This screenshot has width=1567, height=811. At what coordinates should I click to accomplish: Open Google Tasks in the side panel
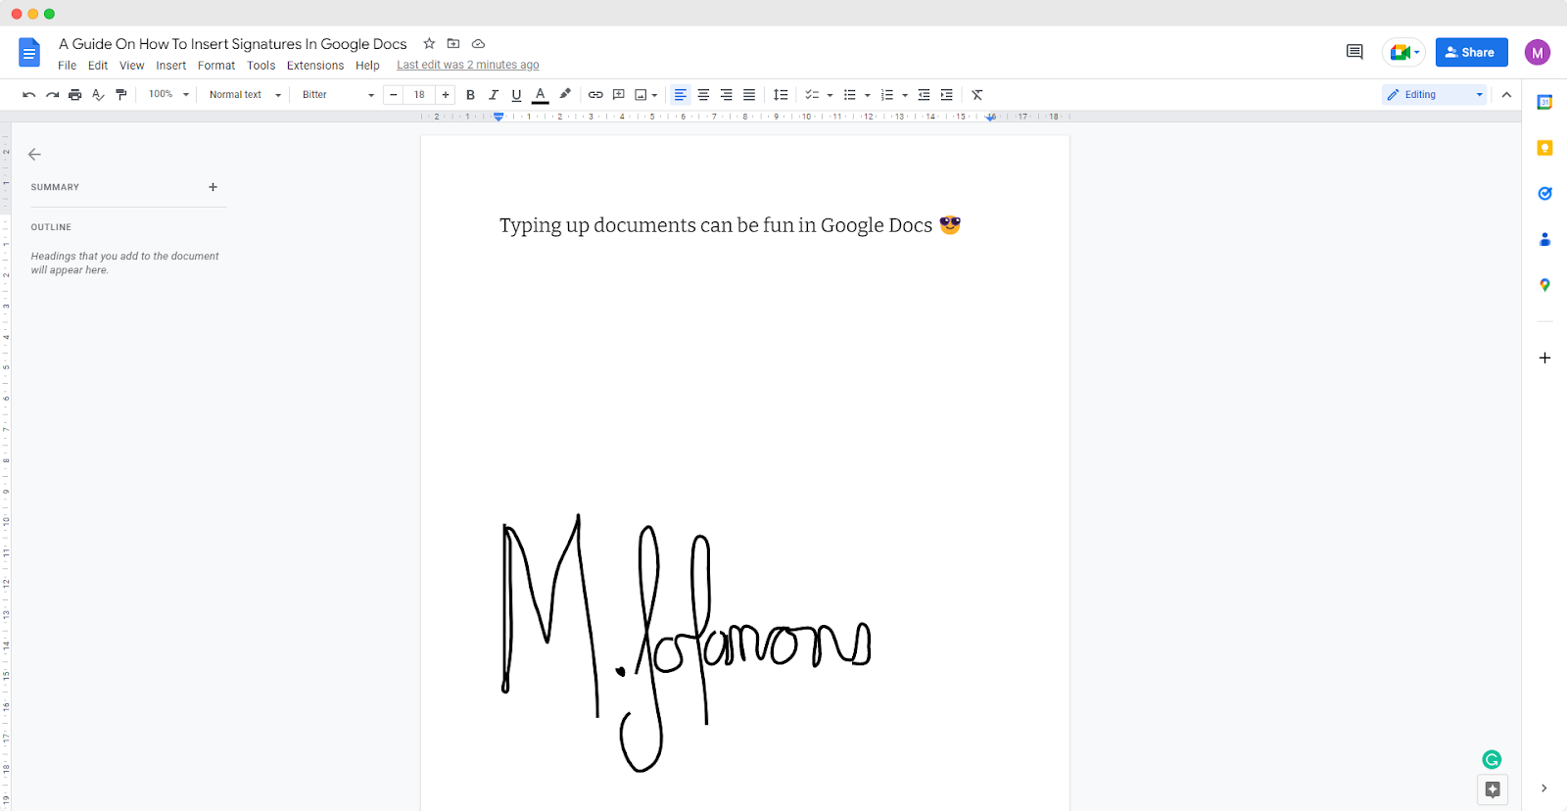click(1544, 193)
